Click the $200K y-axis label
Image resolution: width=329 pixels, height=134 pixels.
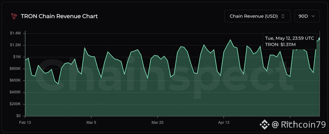tap(15, 104)
